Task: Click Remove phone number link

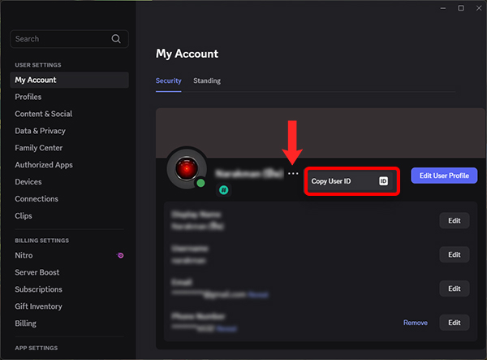Action: 416,323
